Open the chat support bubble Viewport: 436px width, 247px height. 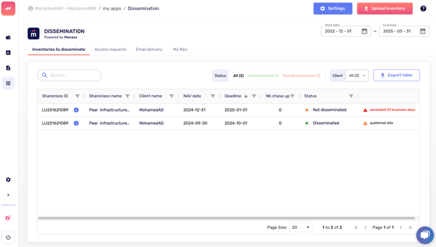pos(425,235)
